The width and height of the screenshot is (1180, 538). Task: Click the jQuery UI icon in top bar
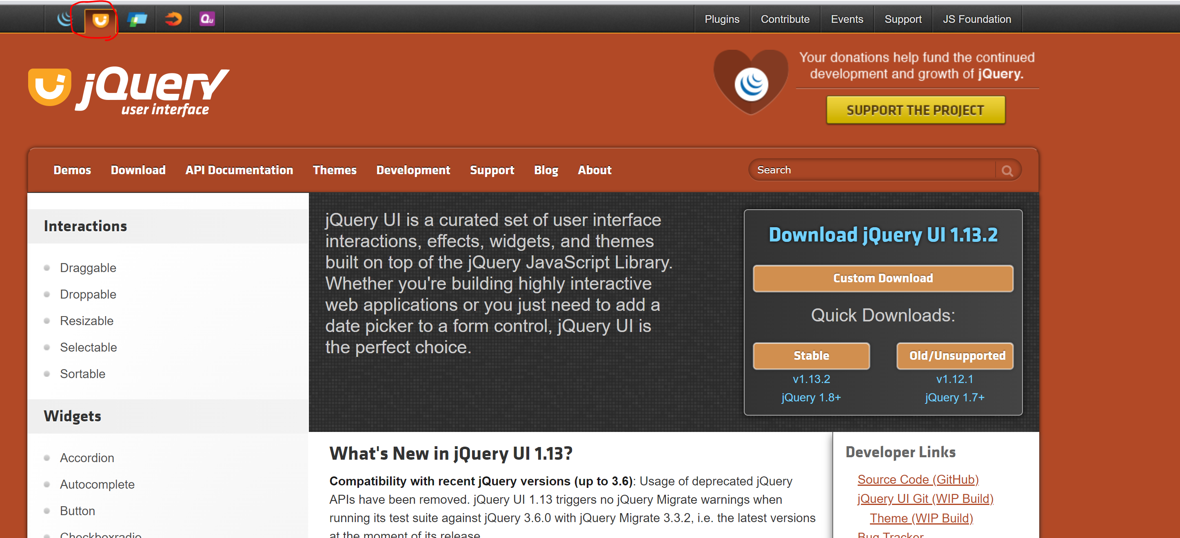click(100, 20)
